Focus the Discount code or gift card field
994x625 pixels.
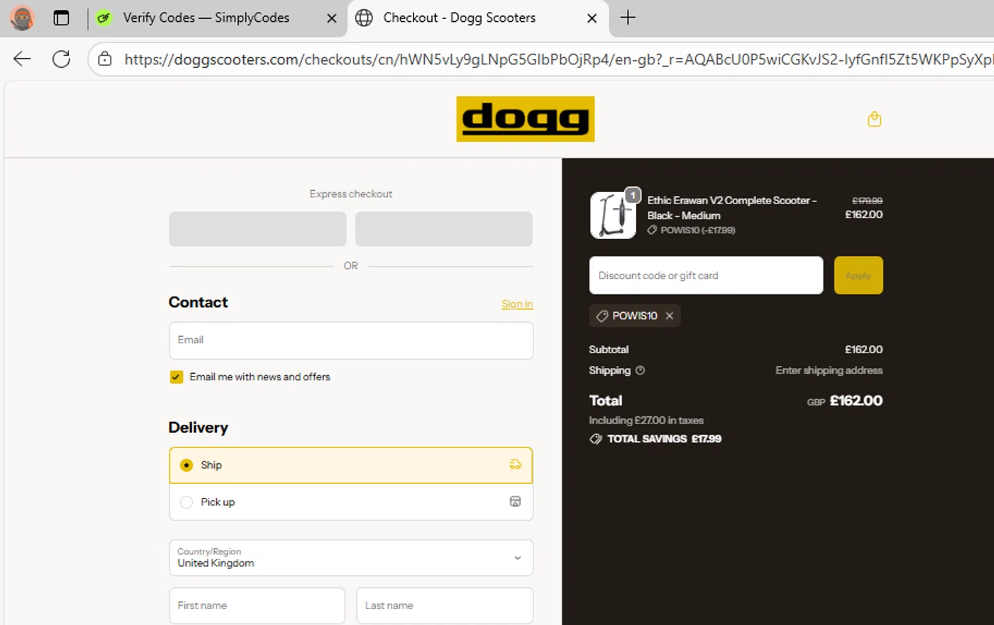click(x=706, y=275)
